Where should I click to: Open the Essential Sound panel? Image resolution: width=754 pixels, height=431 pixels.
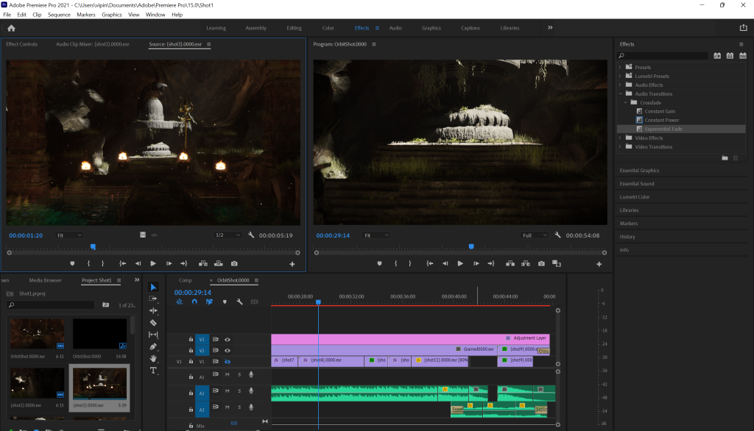click(x=637, y=184)
